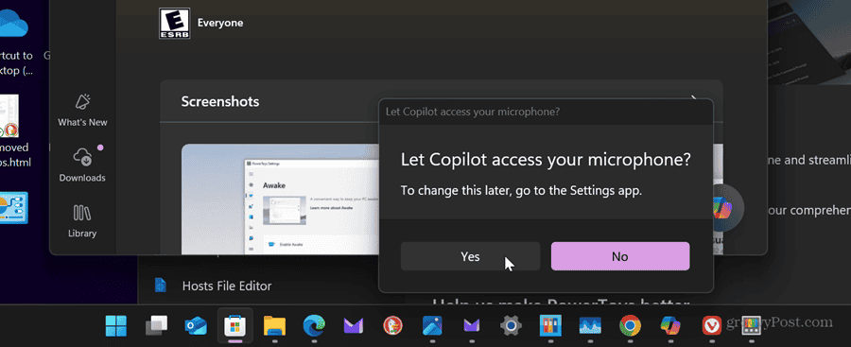Screen dimensions: 851x347
Task: Click Yes to allow microphone access
Action: tap(470, 256)
